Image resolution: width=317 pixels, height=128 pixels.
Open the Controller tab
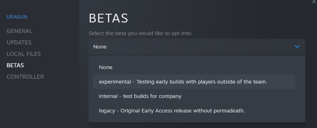tap(25, 77)
